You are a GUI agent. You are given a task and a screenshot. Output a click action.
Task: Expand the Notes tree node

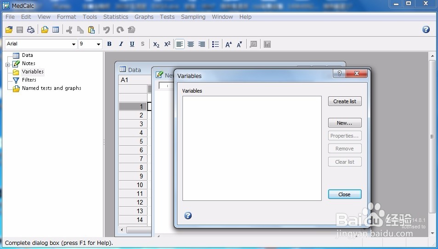(7, 65)
